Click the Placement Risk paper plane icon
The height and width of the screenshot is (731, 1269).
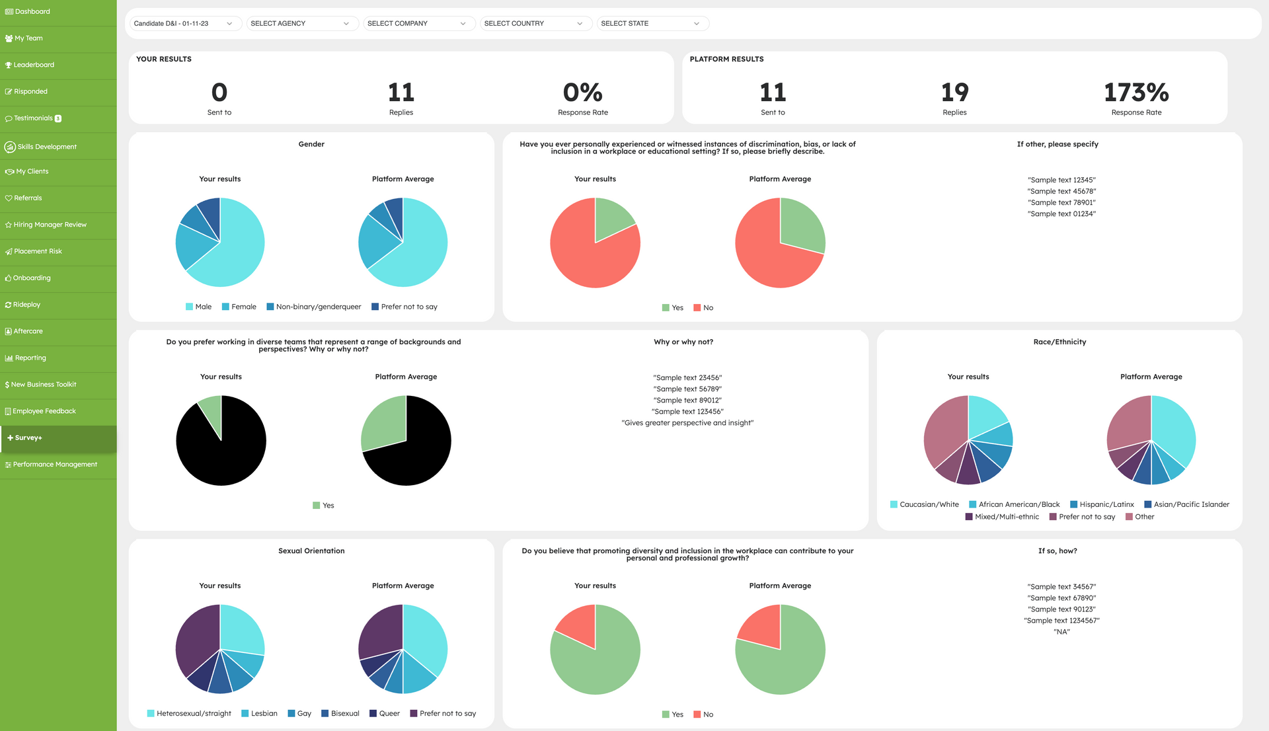pyautogui.click(x=9, y=252)
